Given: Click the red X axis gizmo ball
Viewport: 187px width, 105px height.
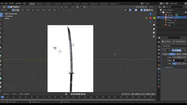Looking at the screenshot, I should (150, 18).
